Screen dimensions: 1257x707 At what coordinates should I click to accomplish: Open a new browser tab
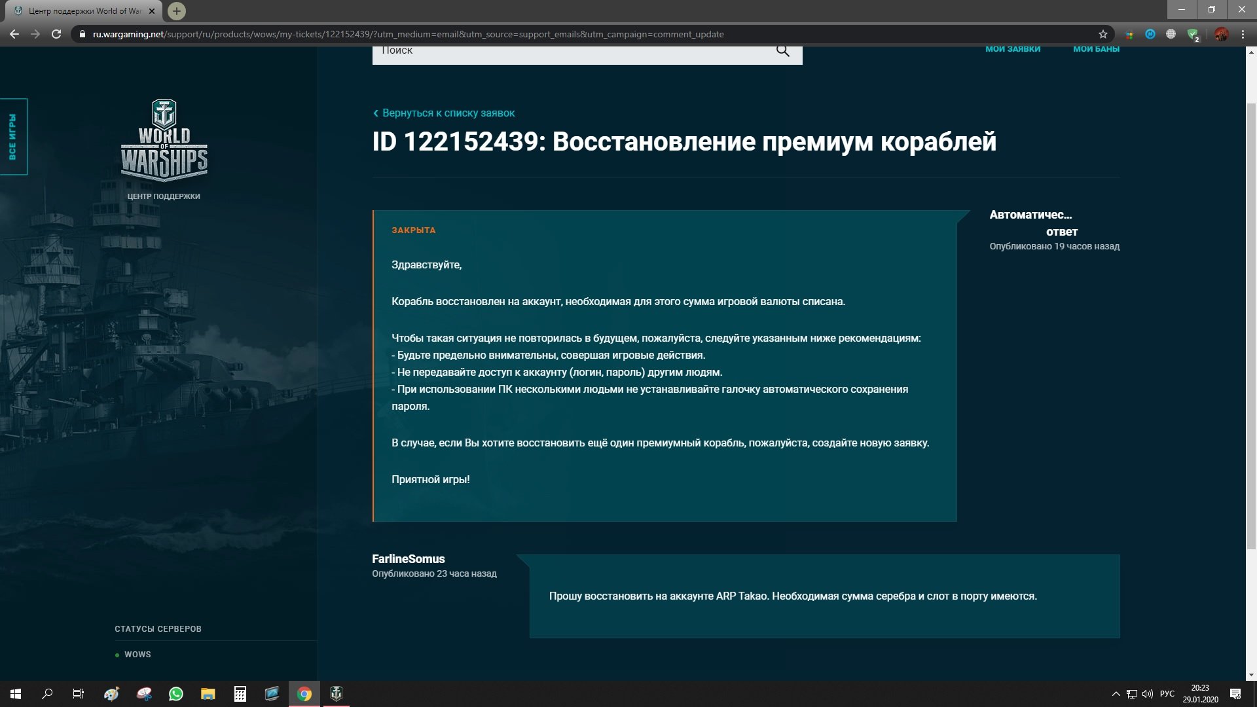[x=177, y=11]
